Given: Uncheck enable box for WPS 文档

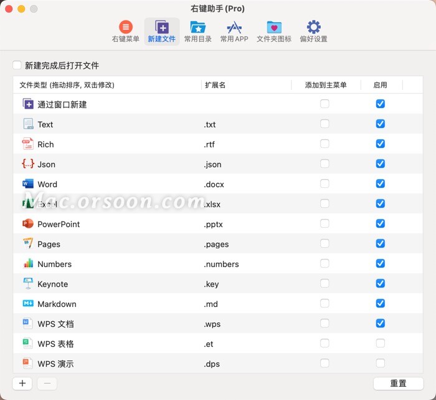Looking at the screenshot, I should [381, 323].
